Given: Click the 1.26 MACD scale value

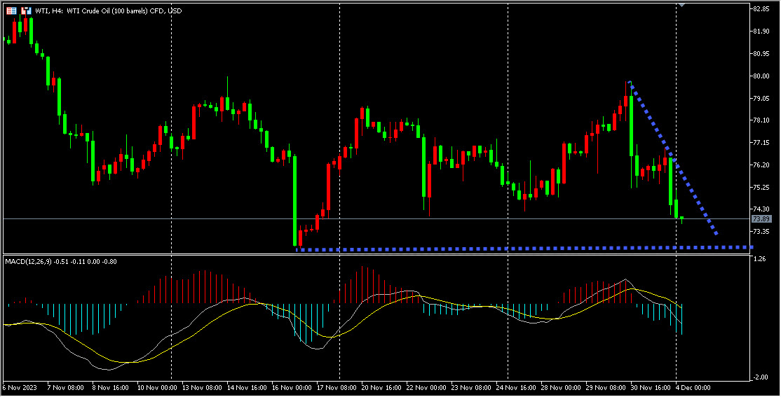Looking at the screenshot, I should [x=759, y=259].
